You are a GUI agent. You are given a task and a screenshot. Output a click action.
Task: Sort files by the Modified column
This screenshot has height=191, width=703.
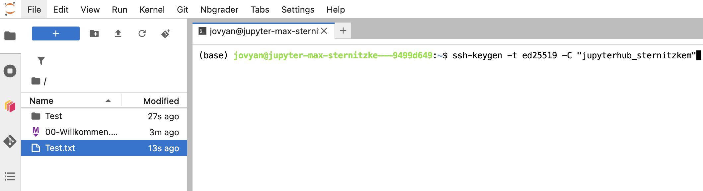coord(160,100)
